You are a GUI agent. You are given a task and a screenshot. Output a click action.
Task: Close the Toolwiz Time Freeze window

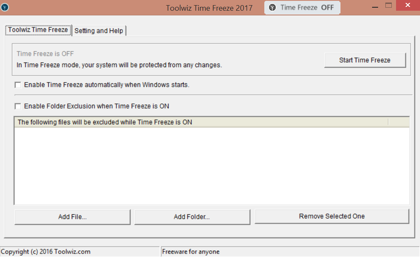408,6
